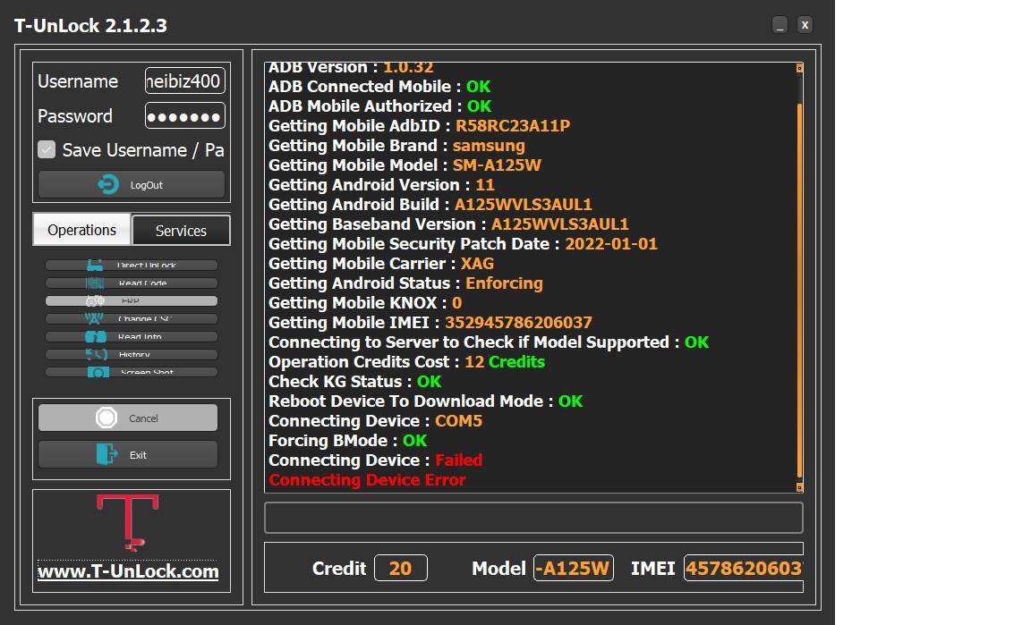Screen dimensions: 1031x625
Task: Click into the Password field
Action: click(185, 116)
